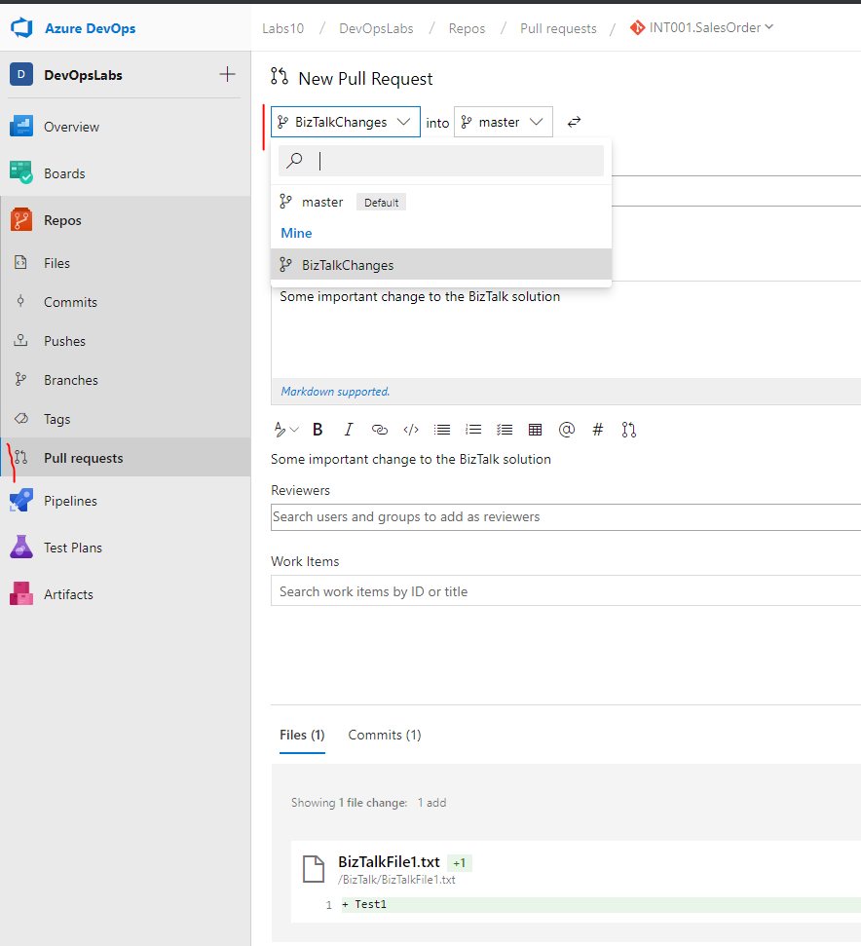The width and height of the screenshot is (861, 946).
Task: Reference a pull request from the toolbar
Action: pyautogui.click(x=629, y=430)
